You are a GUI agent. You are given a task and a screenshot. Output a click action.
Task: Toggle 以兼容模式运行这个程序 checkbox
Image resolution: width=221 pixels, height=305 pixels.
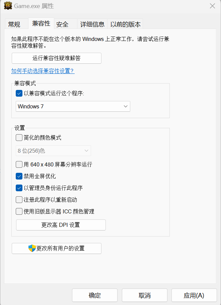(x=19, y=93)
